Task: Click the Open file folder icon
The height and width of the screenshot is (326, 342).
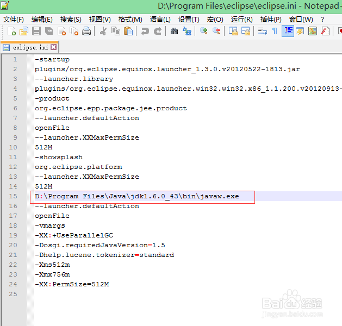Action: pyautogui.click(x=24, y=31)
